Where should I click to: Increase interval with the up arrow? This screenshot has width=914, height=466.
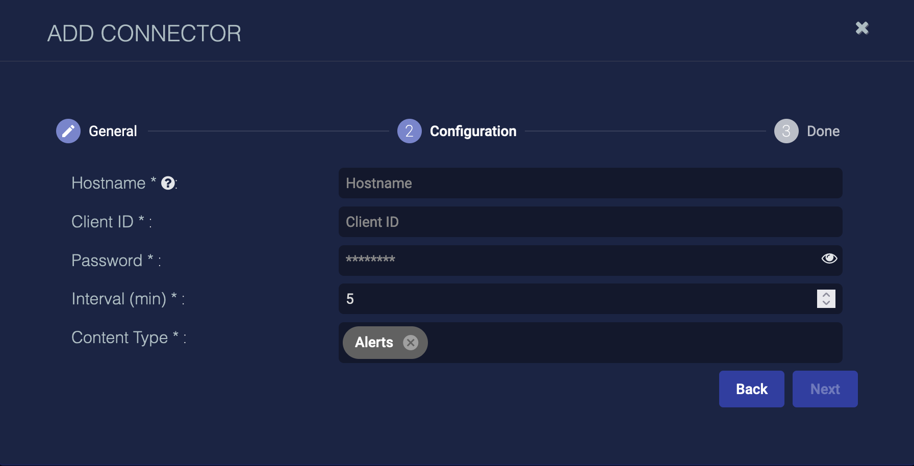[x=826, y=295]
